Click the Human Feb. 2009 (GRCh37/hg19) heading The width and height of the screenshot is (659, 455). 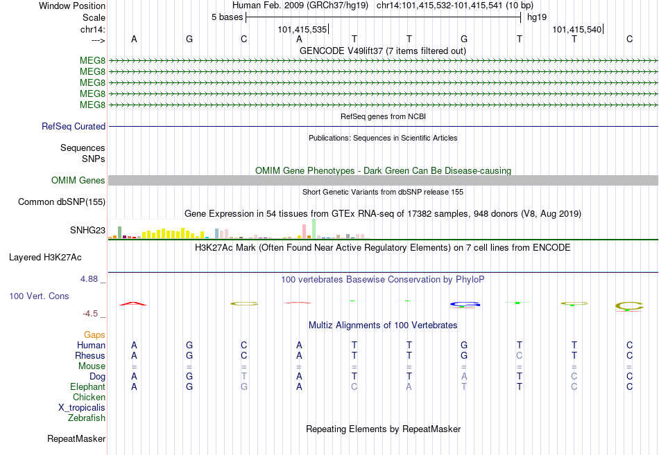click(300, 6)
